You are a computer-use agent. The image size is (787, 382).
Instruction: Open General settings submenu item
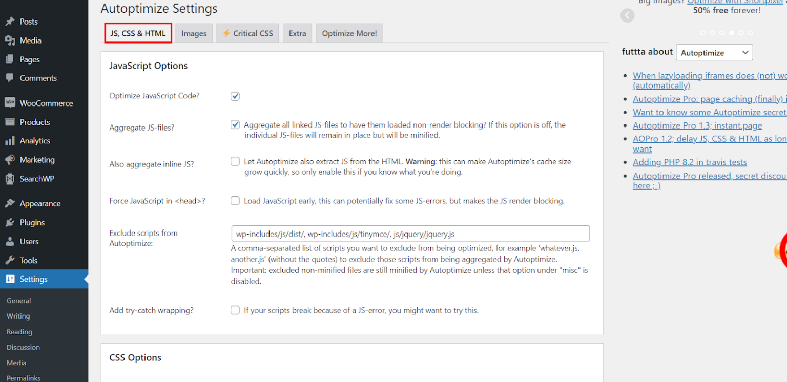19,301
